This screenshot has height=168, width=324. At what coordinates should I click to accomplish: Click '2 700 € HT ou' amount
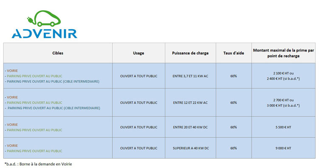[x=283, y=100]
